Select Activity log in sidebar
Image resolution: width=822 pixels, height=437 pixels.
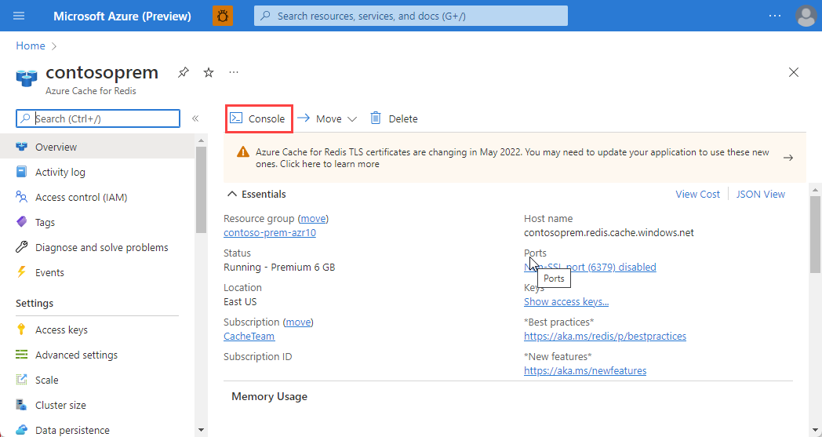tap(60, 172)
